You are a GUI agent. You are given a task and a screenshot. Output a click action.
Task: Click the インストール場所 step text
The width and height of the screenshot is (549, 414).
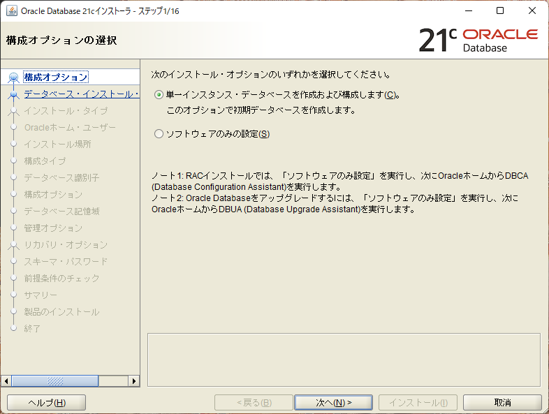pyautogui.click(x=57, y=145)
